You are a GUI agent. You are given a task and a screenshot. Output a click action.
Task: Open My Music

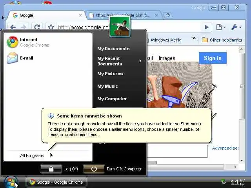click(107, 86)
